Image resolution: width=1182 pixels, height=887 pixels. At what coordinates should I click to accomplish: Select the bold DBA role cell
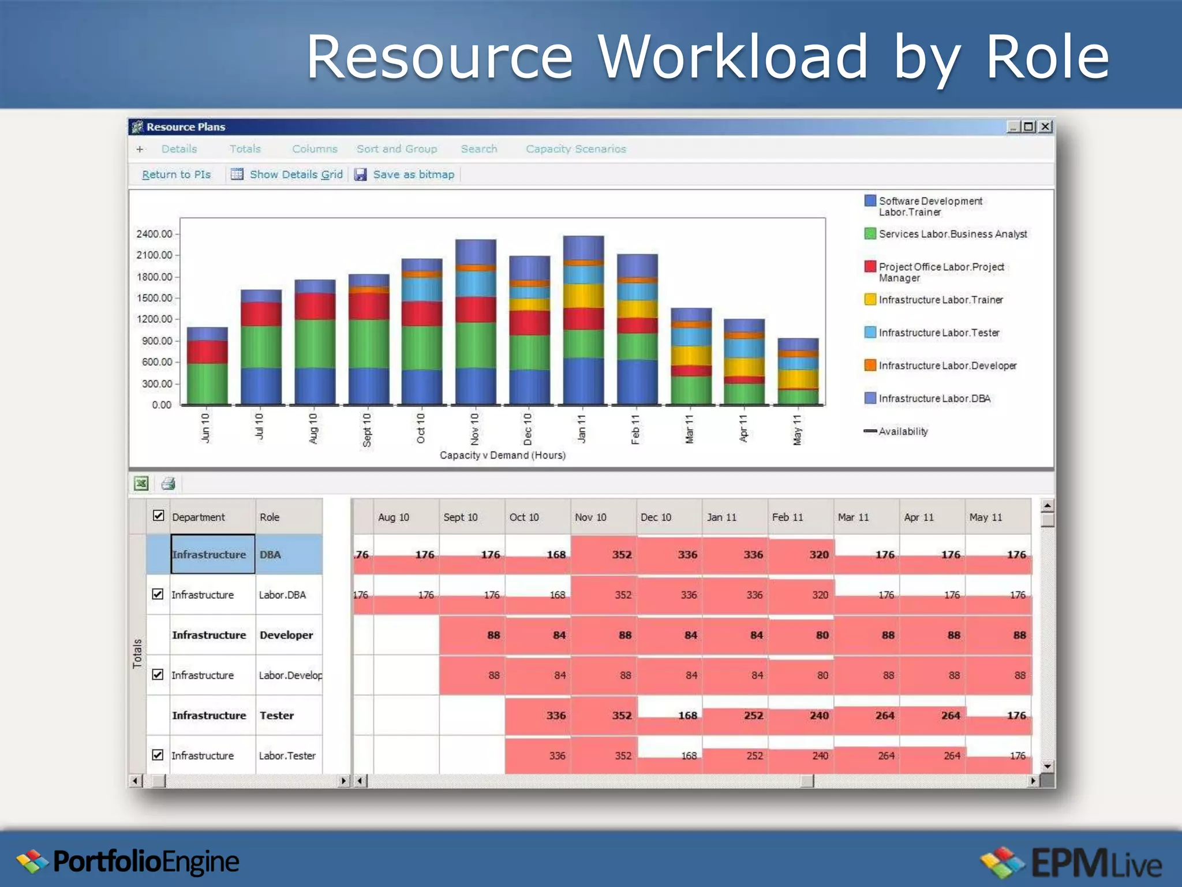click(x=289, y=554)
